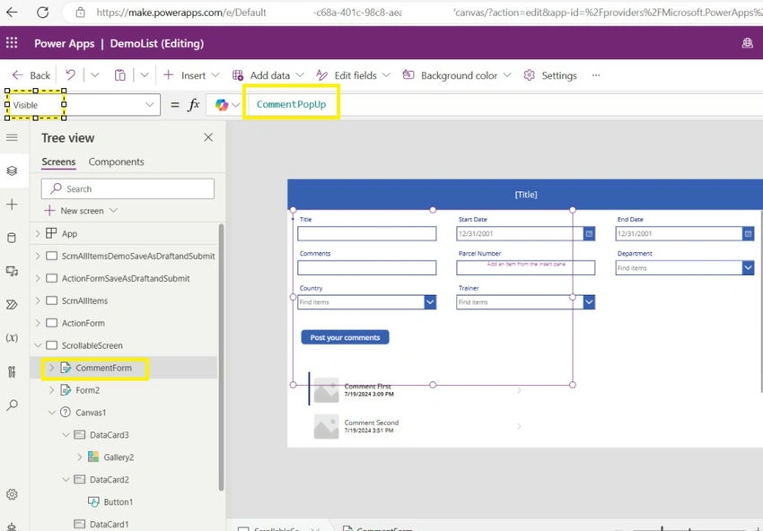Open the Search magnifier icon in sidebar
The height and width of the screenshot is (531, 763).
tap(13, 405)
